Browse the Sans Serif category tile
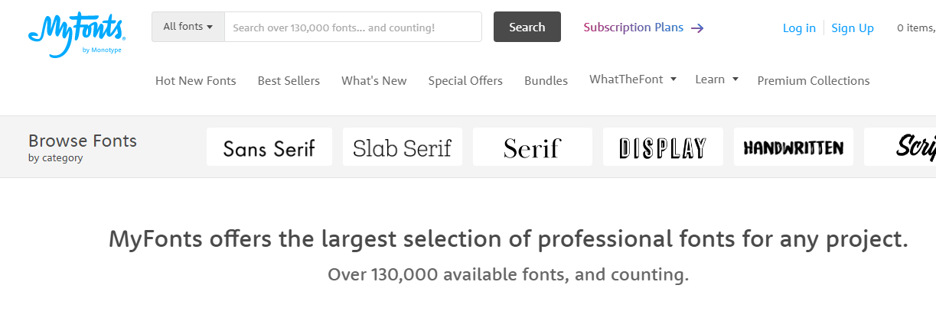Screen dimensions: 936x324 (269, 147)
